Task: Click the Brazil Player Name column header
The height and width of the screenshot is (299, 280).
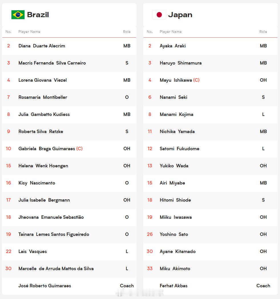Action: pyautogui.click(x=29, y=32)
